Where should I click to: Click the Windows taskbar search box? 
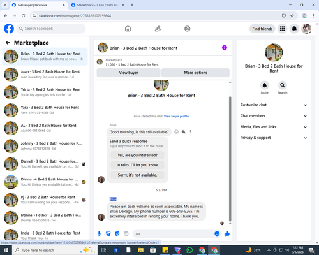point(55,250)
